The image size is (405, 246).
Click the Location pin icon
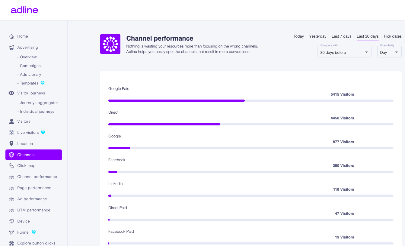click(11, 144)
